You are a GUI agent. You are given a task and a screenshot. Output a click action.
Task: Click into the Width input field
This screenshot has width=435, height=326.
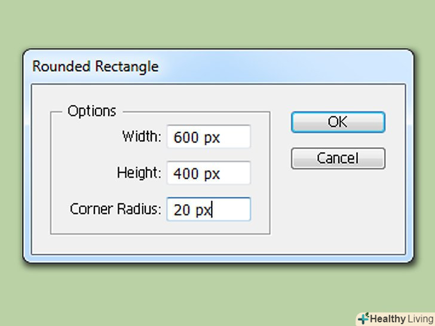click(x=209, y=137)
